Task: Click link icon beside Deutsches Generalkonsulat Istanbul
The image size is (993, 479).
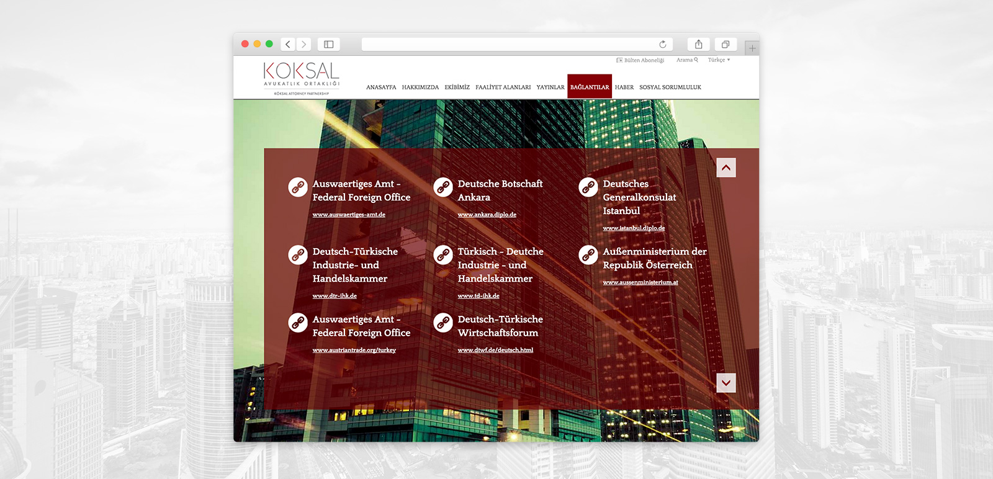Action: tap(588, 187)
